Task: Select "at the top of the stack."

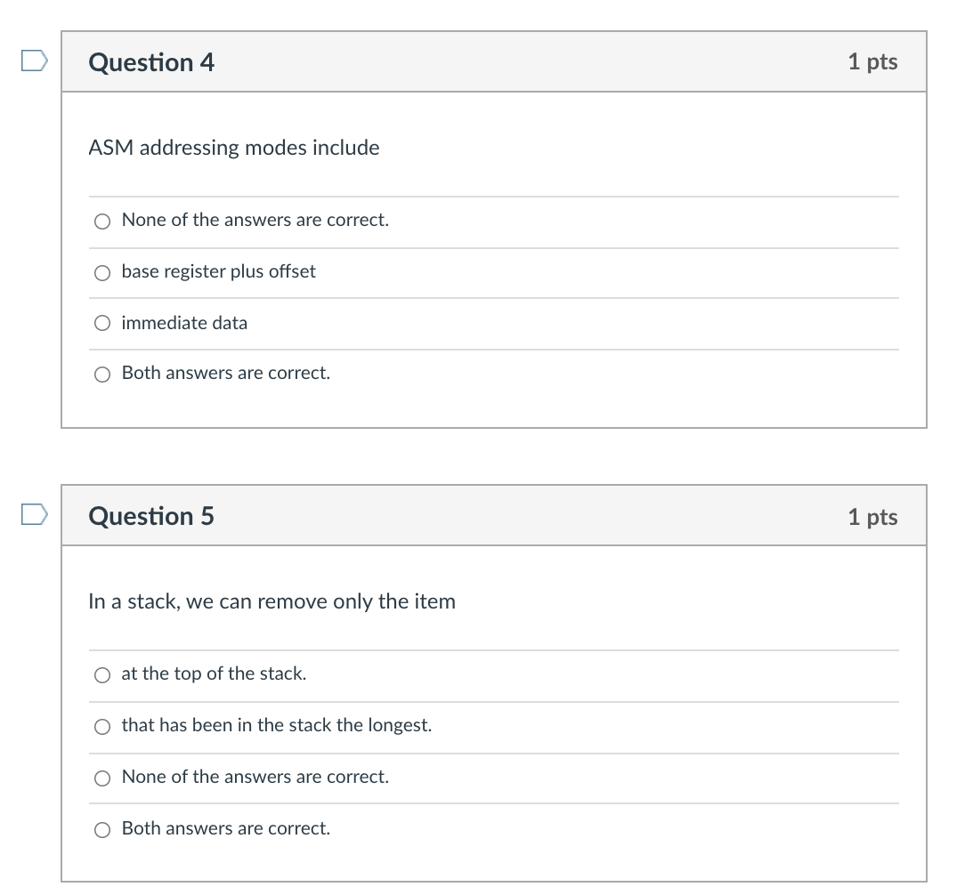Action: [102, 675]
